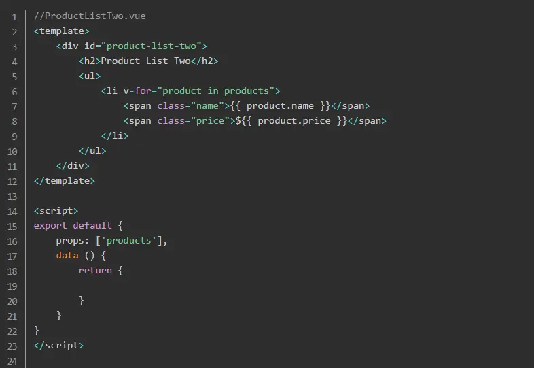Click the 'products' props string
Viewport: 534px width, 368px height.
click(128, 240)
